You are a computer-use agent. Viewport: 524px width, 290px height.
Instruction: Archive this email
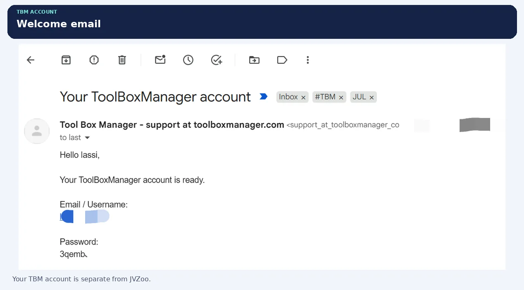tap(66, 60)
